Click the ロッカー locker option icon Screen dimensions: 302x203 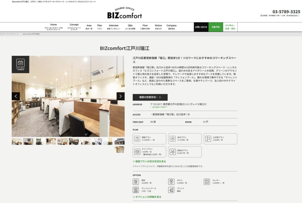(x=207, y=182)
